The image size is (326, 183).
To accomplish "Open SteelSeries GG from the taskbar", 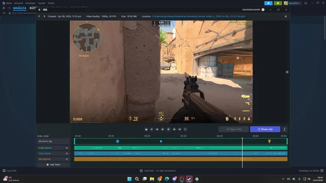I will point(197,179).
